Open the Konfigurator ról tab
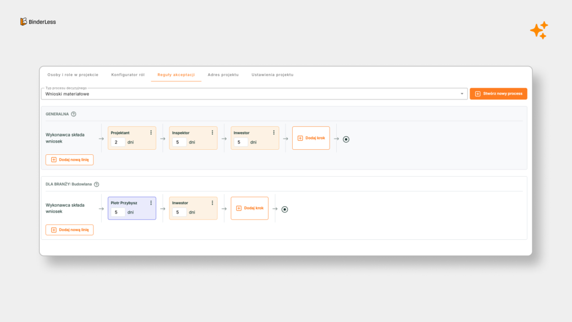This screenshot has width=572, height=322. coord(128,74)
